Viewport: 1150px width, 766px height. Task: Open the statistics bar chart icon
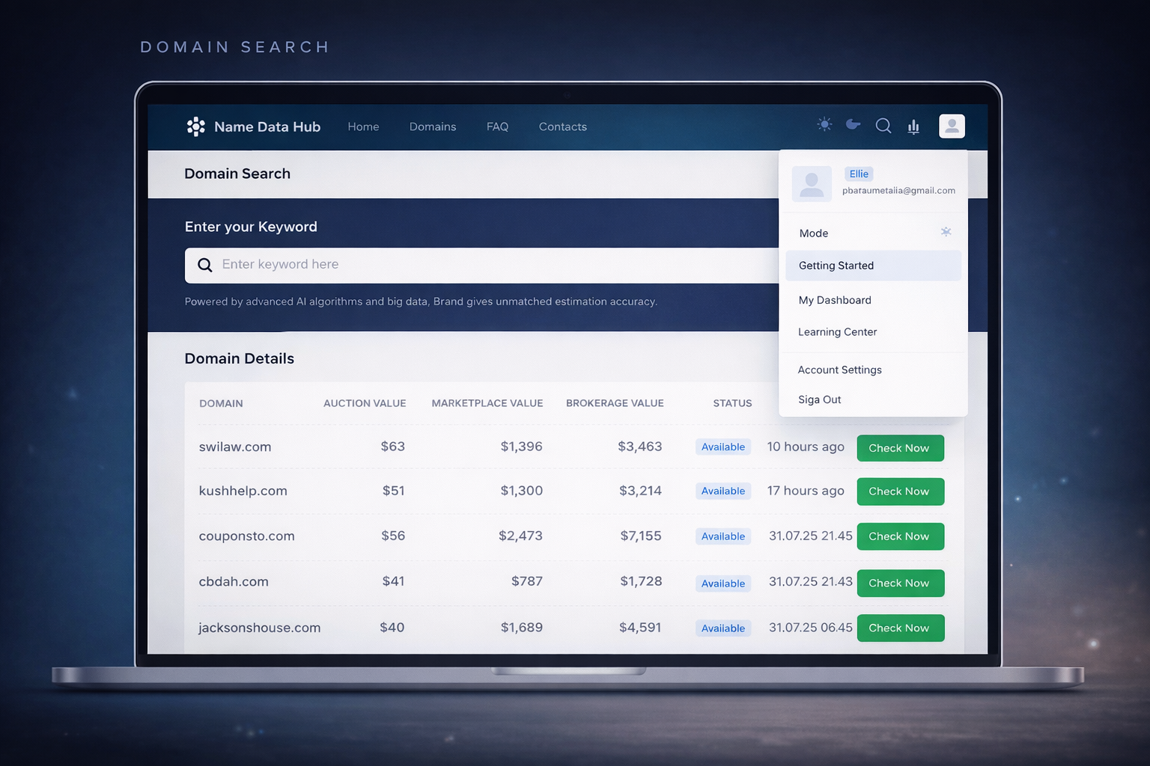tap(913, 126)
